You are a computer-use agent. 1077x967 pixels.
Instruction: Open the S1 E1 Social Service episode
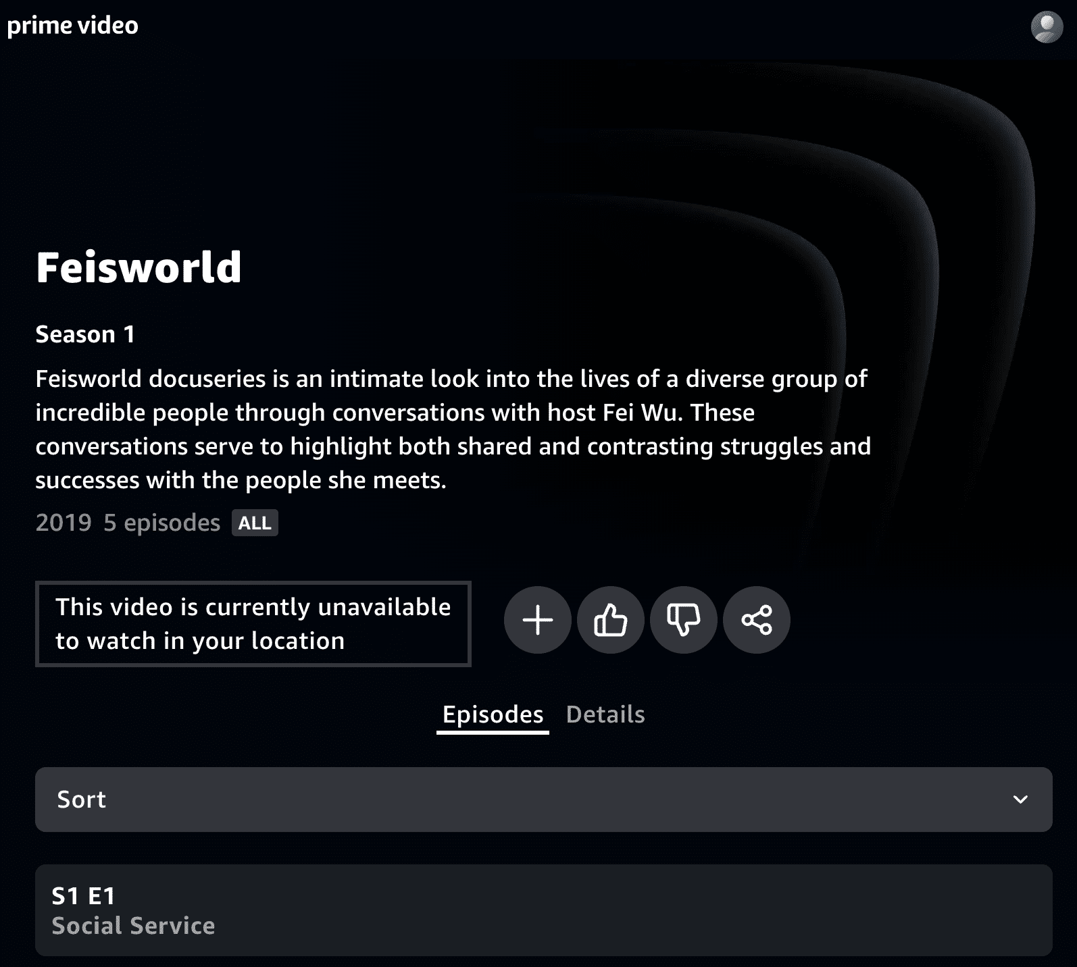(544, 910)
